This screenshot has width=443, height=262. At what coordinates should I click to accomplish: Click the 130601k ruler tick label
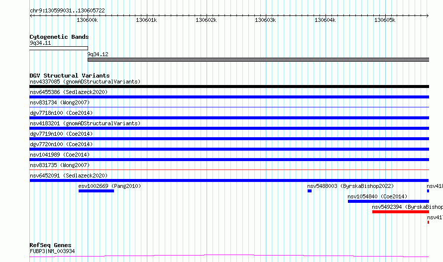tap(146, 20)
